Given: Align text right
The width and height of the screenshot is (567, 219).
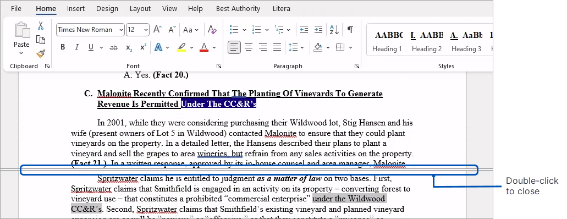Looking at the screenshot, I should 263,47.
